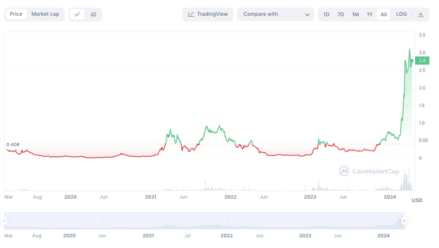The height and width of the screenshot is (248, 439).
Task: Select the Market cap tab
Action: (45, 14)
